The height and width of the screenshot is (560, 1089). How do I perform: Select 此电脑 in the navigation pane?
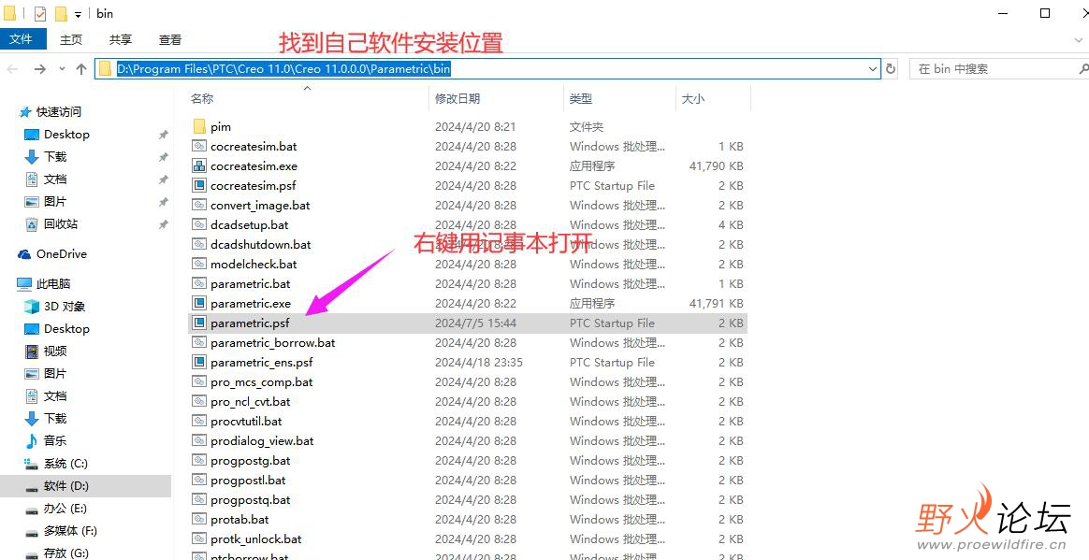(x=53, y=284)
